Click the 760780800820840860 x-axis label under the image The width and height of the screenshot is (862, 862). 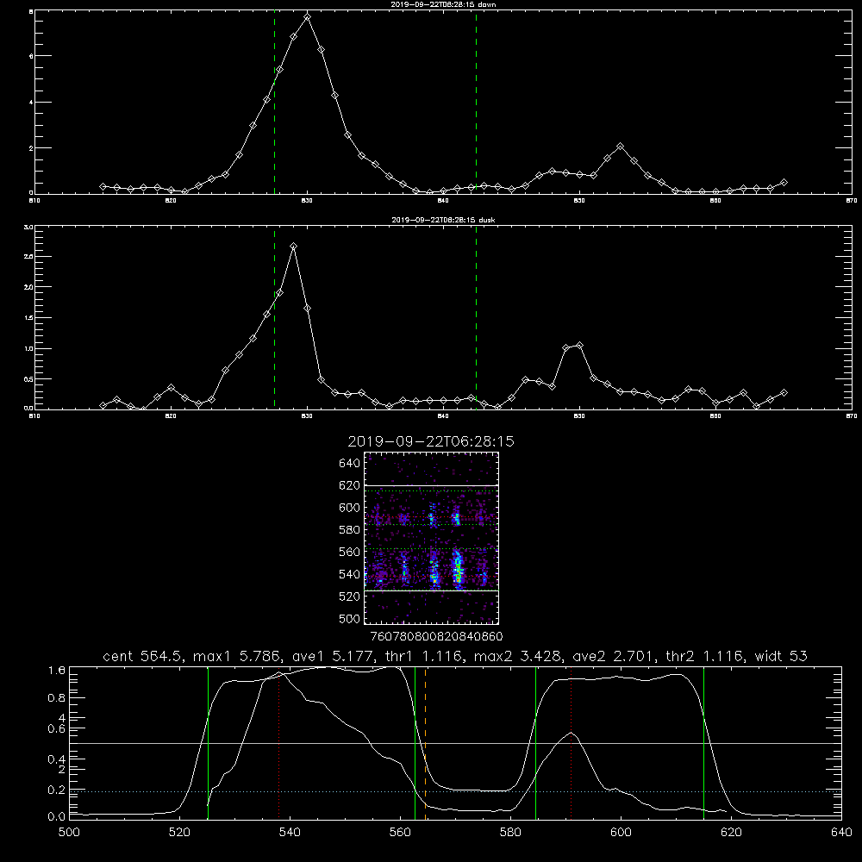coord(436,636)
